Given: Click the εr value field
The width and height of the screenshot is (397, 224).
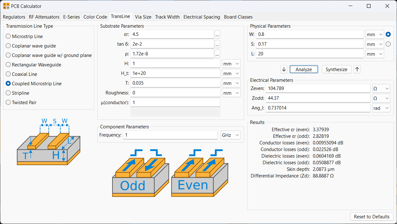Looking at the screenshot, I should click(172, 34).
